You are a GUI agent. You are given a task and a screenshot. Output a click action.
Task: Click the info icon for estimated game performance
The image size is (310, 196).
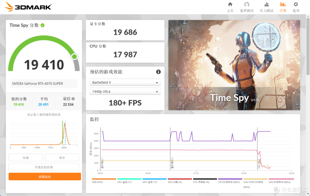point(158,72)
